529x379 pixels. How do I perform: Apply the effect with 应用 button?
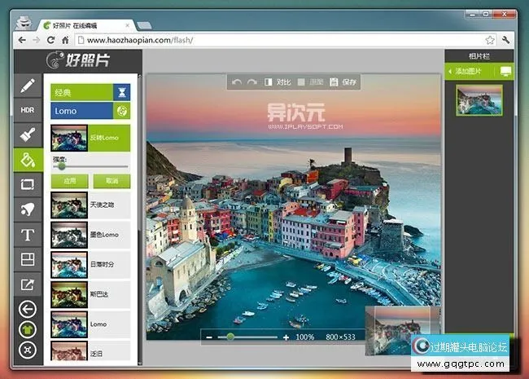click(70, 181)
